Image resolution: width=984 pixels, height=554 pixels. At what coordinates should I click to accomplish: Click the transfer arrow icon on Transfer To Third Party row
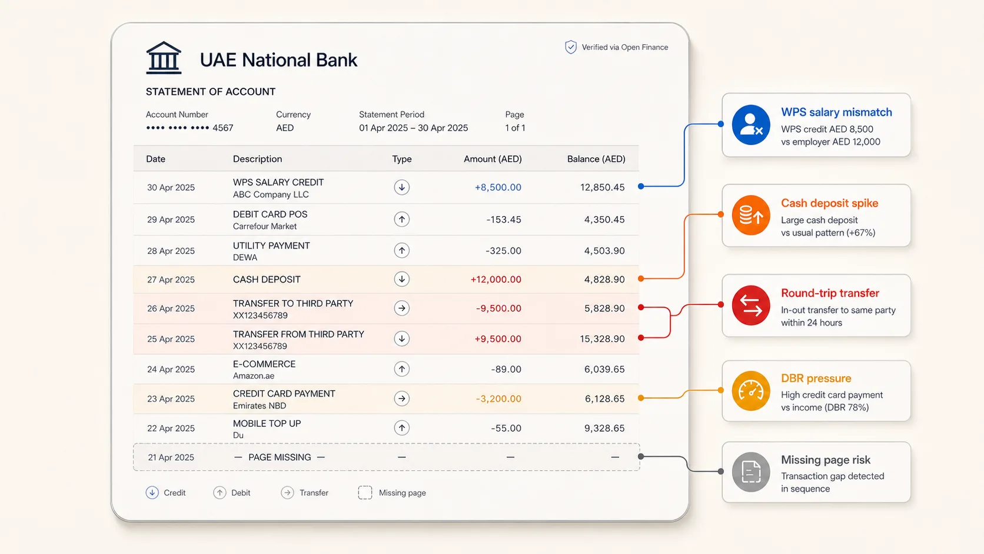tap(402, 308)
